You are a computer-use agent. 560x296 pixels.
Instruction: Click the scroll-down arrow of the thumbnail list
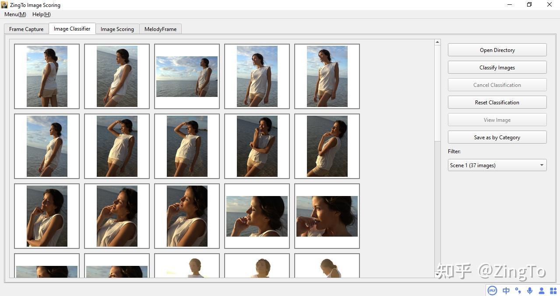[437, 275]
